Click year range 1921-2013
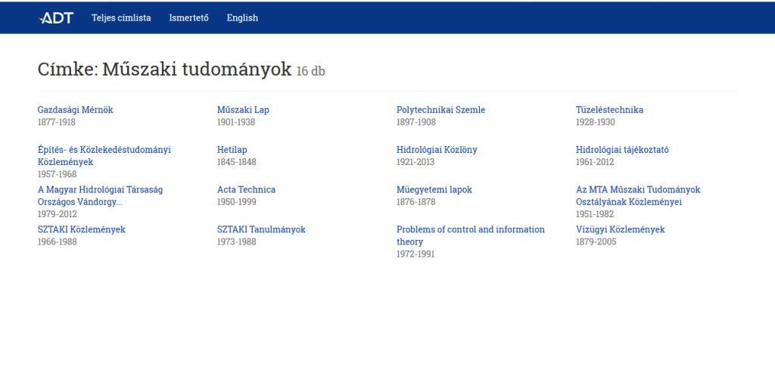775x386 pixels. (x=416, y=162)
